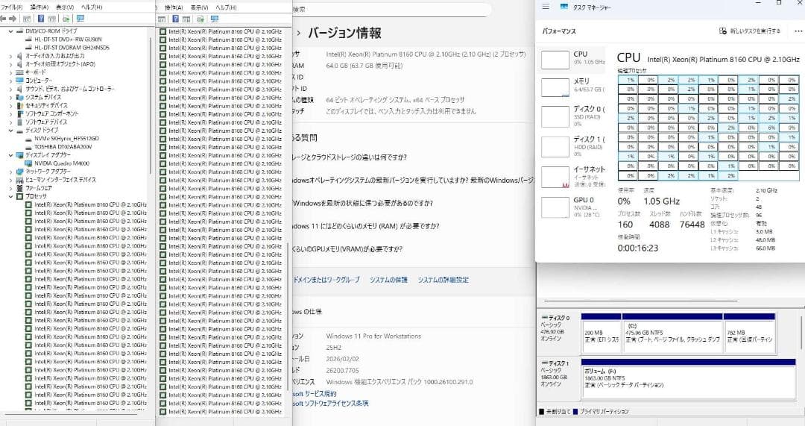
Task: Click the Windows 11 Pro for Workstations text
Action: [373, 336]
